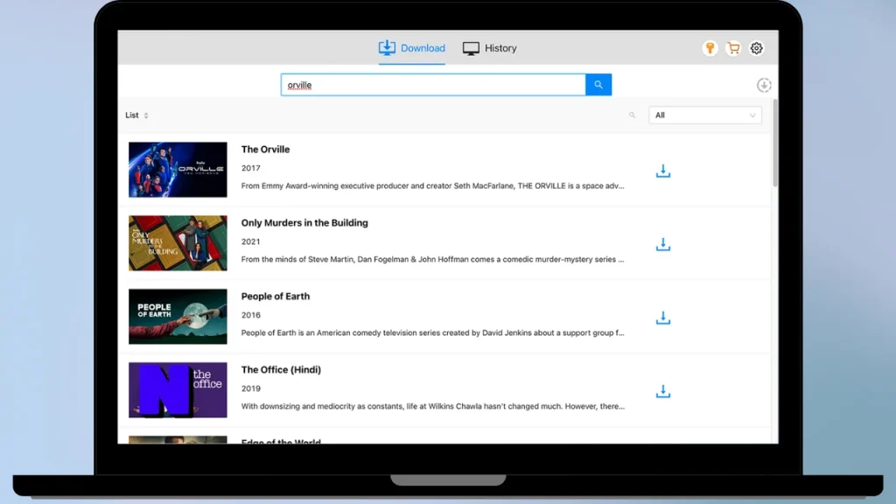Click the blue search magnifier button
This screenshot has width=896, height=504.
point(598,85)
